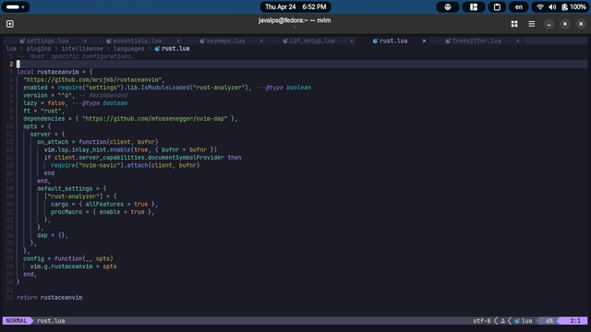591x332 pixels.
Task: Click the battery 100% indicator
Action: (x=573, y=6)
